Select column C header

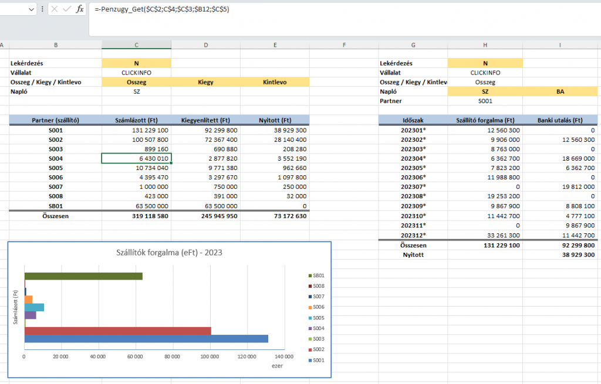[x=136, y=45]
